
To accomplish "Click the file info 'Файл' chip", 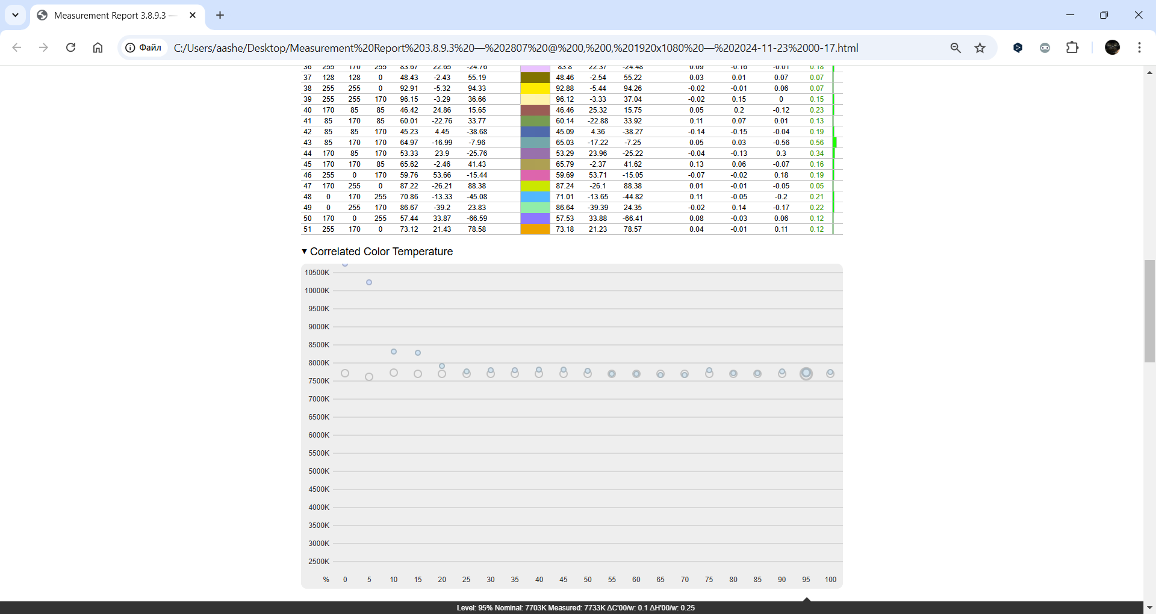I will point(143,48).
